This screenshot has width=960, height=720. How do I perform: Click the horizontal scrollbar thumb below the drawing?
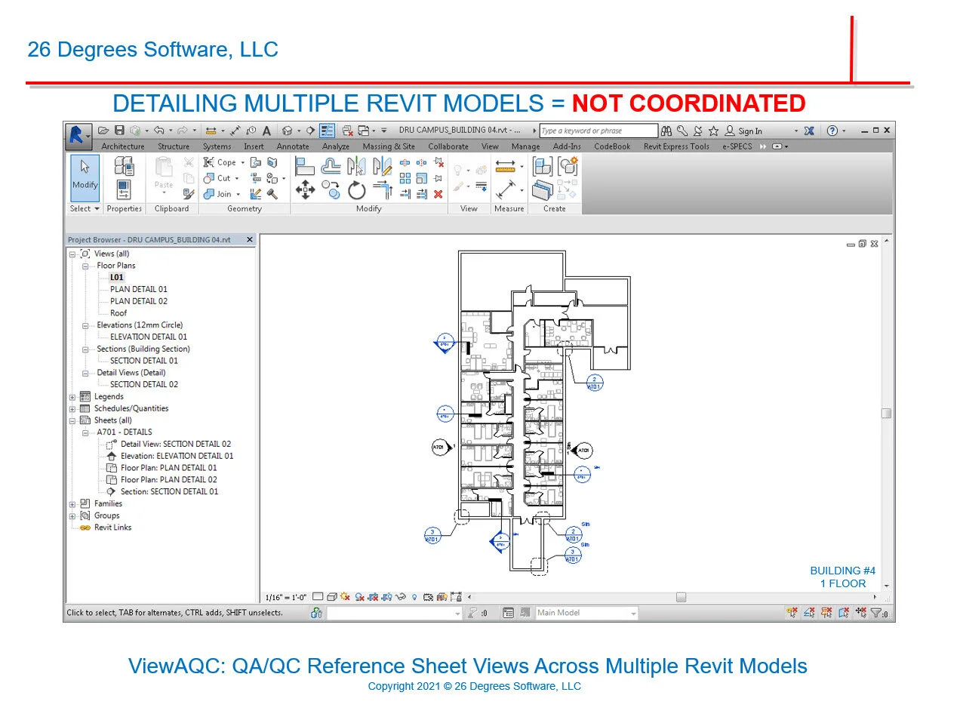pos(682,597)
